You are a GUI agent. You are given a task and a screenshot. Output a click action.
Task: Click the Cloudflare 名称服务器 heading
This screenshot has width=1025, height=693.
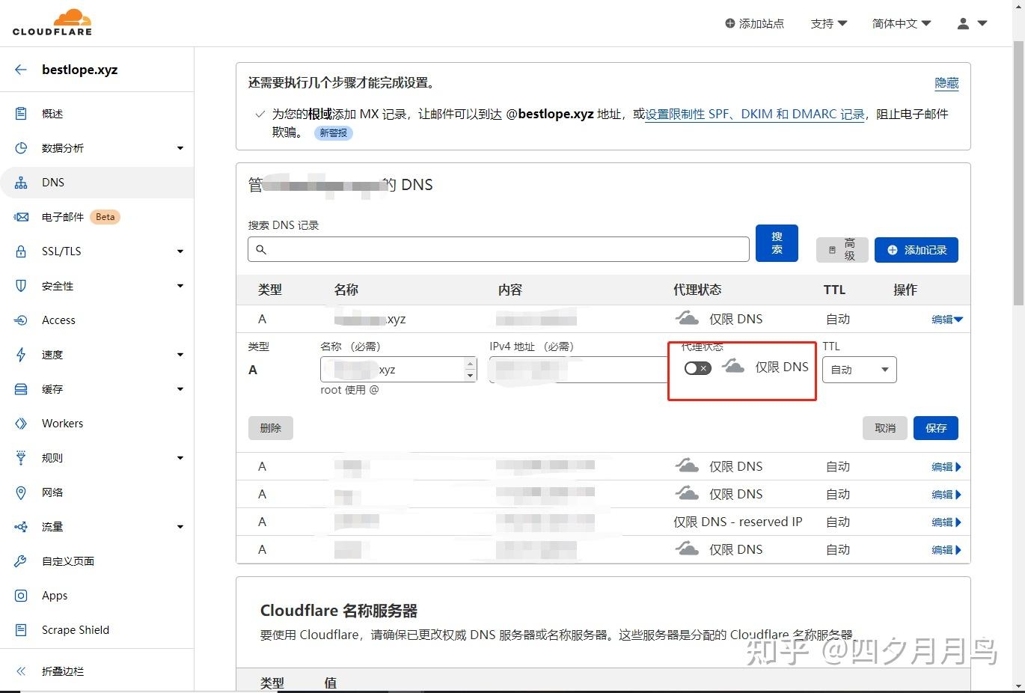point(339,611)
